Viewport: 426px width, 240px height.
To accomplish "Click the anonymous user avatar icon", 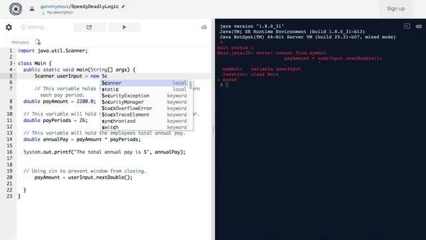I will [x=32, y=9].
